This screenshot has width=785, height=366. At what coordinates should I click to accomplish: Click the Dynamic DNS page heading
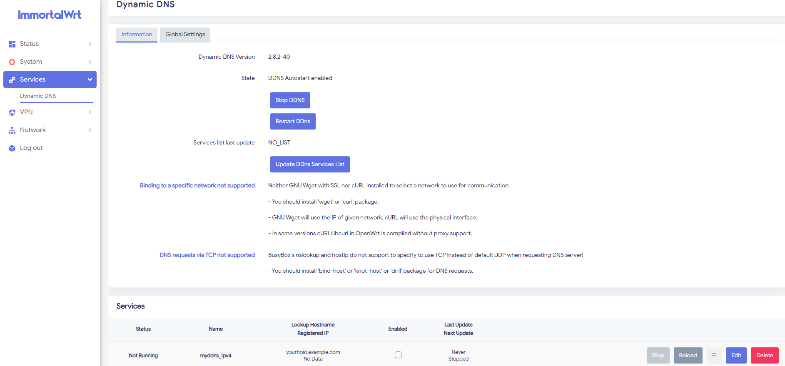[146, 5]
